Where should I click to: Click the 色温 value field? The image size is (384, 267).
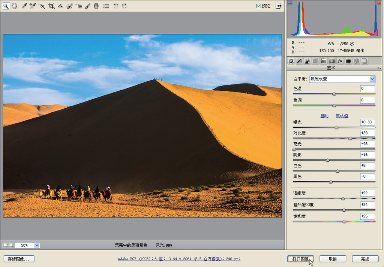click(367, 88)
